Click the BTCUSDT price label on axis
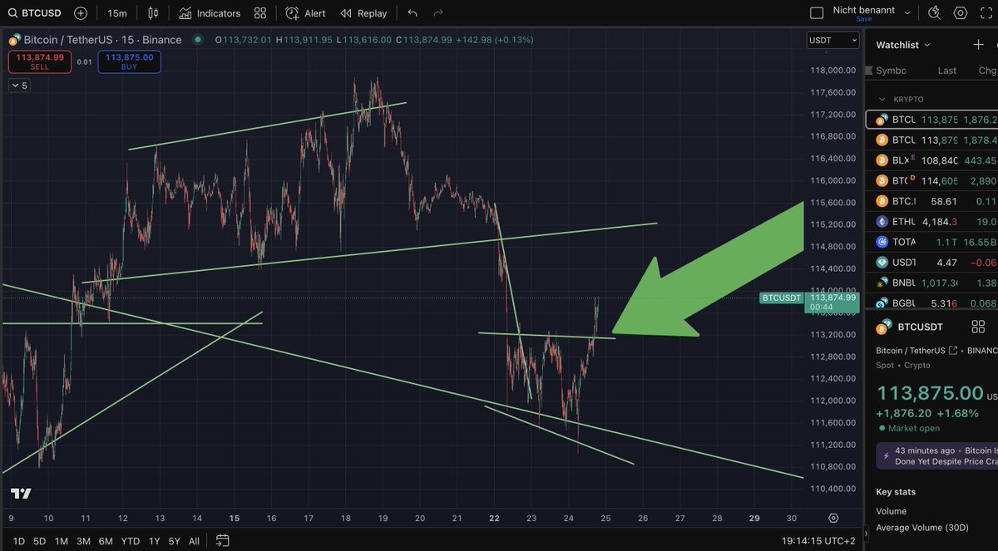This screenshot has width=998, height=551. coord(782,298)
